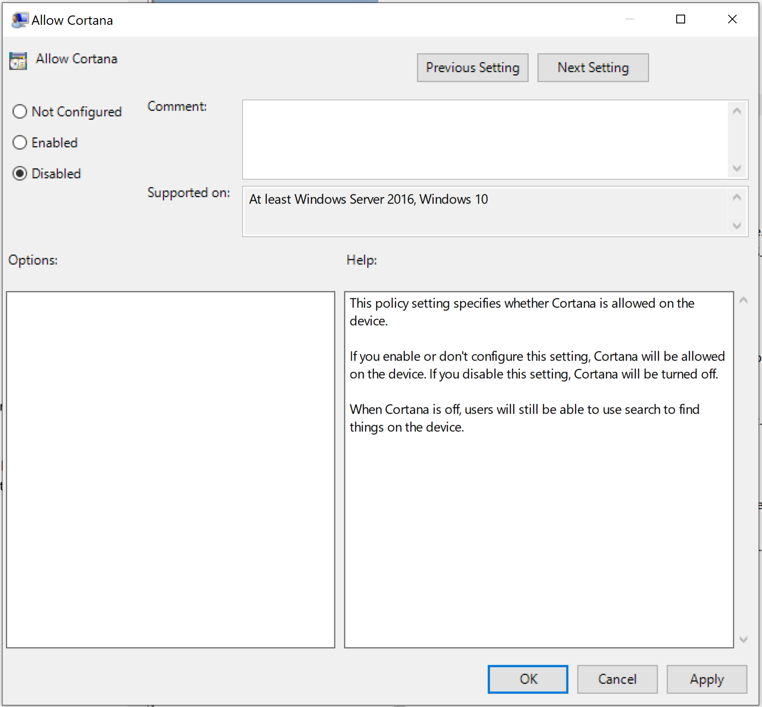Go to Previous Setting

tap(472, 68)
